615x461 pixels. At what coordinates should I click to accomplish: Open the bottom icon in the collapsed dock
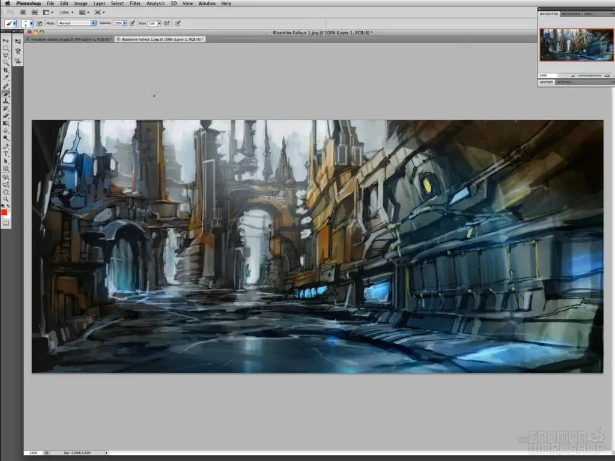coord(17,61)
